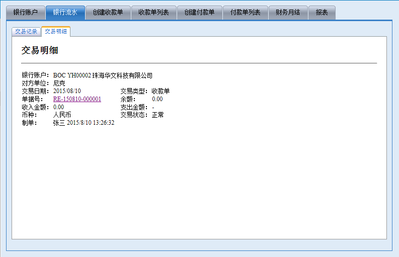
Task: Click the 单据号： field label
Action: coord(32,99)
